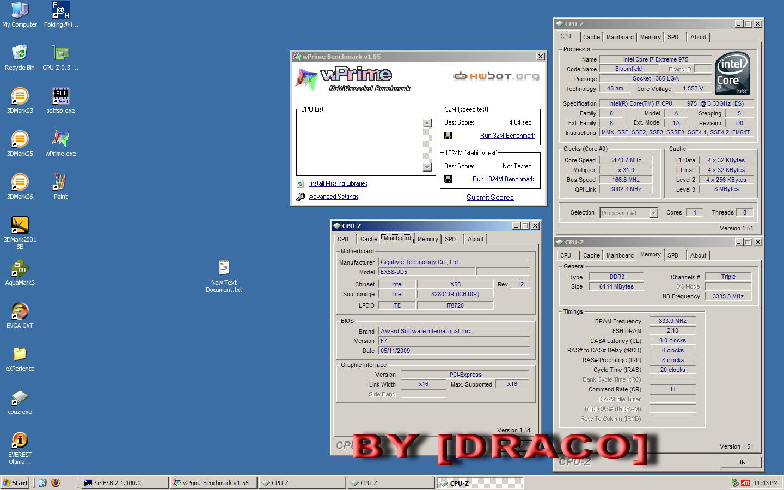Click the 4.64 sec best score
This screenshot has width=784, height=490.
click(520, 122)
